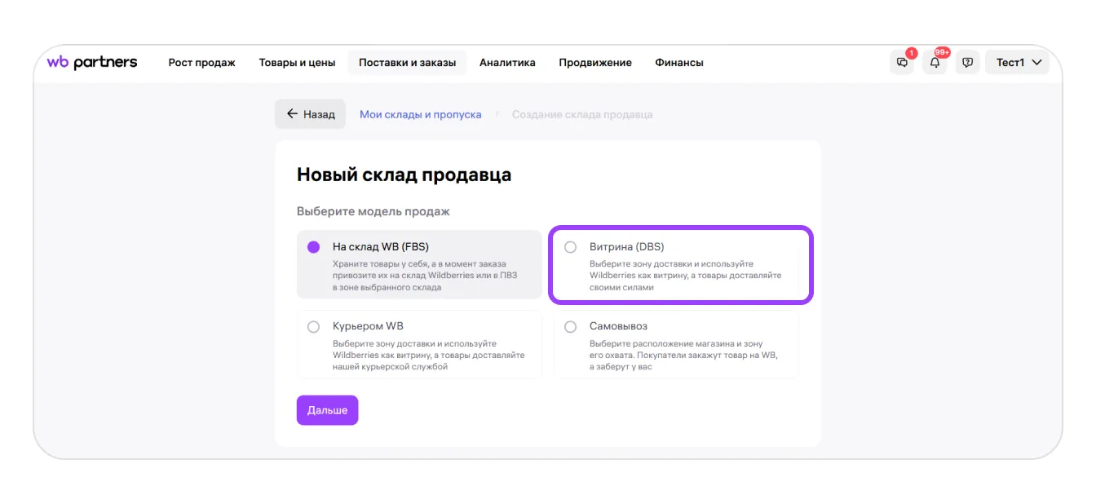Choose the Самовывоз sales model option
The image size is (1096, 504).
coord(571,327)
